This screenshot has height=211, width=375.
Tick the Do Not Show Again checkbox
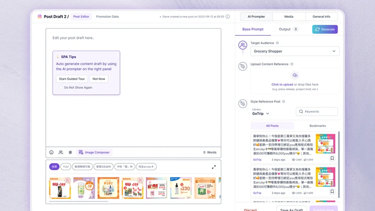click(x=61, y=88)
